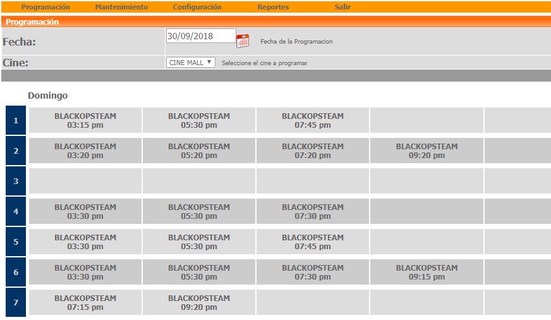Click room 1 showing at 03:15 pm
Image resolution: width=551 pixels, height=320 pixels.
tap(85, 120)
